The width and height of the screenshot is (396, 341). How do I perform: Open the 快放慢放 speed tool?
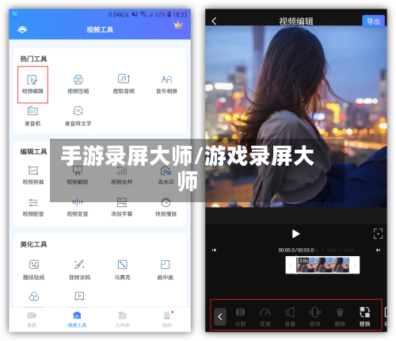[x=166, y=208]
